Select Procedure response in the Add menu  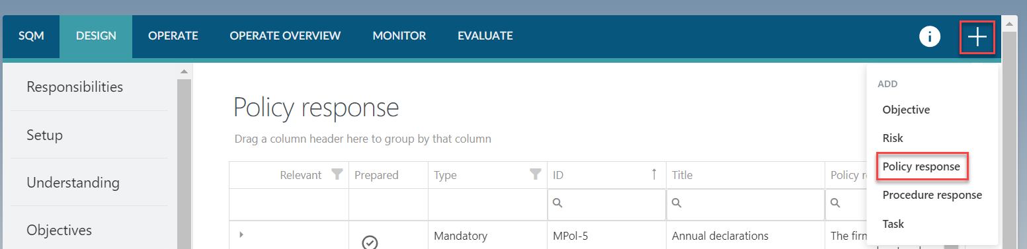(x=932, y=195)
